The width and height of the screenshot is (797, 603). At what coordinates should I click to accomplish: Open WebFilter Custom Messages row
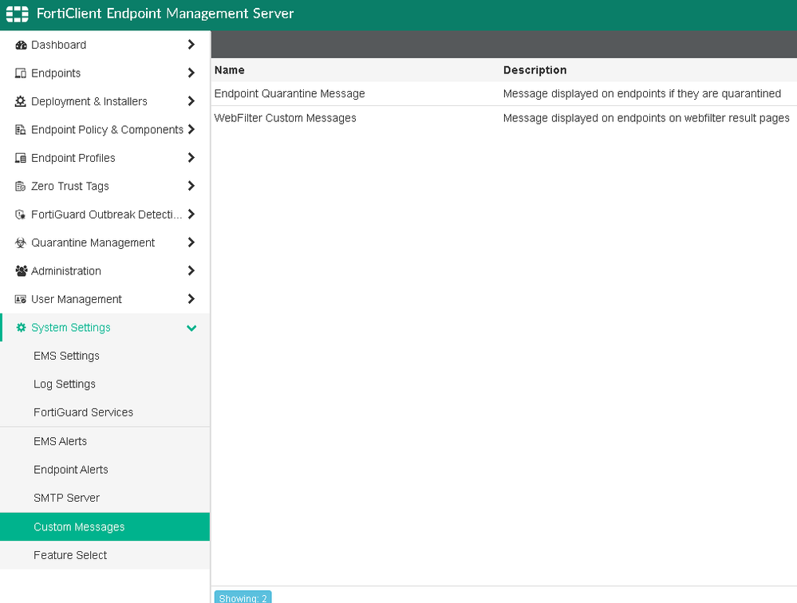503,118
